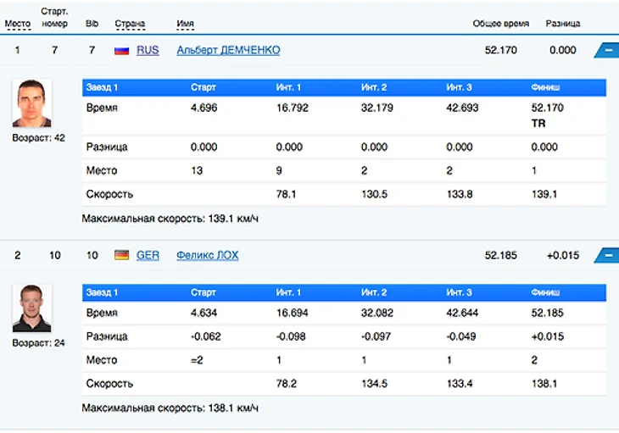The height and width of the screenshot is (433, 619).
Task: Open athlete profile Альберт ДЕМЧЕНКО
Action: pyautogui.click(x=228, y=51)
